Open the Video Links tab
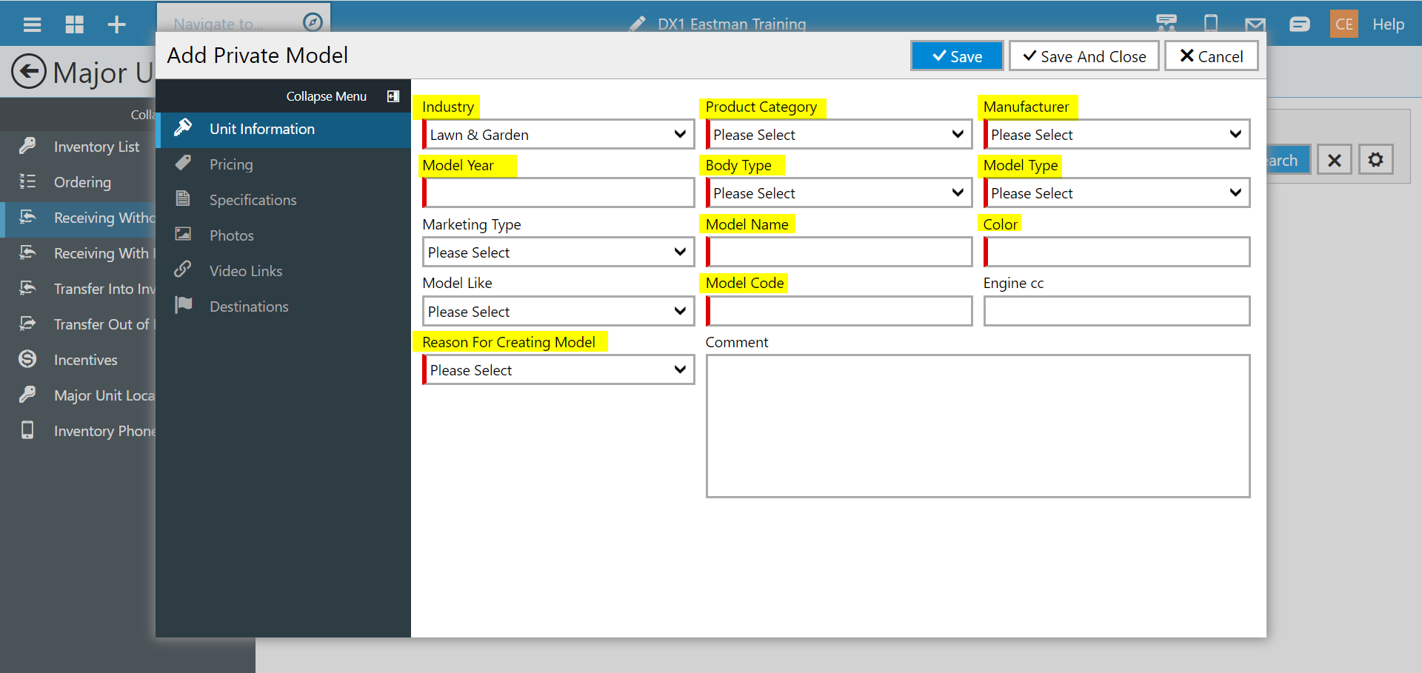Viewport: 1422px width, 673px height. [284, 271]
